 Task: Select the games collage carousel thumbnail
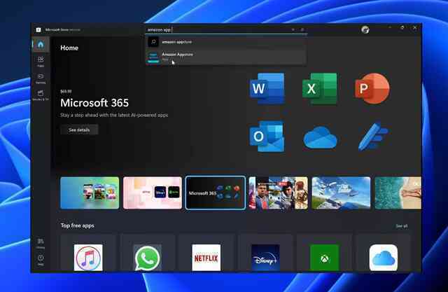click(x=279, y=193)
